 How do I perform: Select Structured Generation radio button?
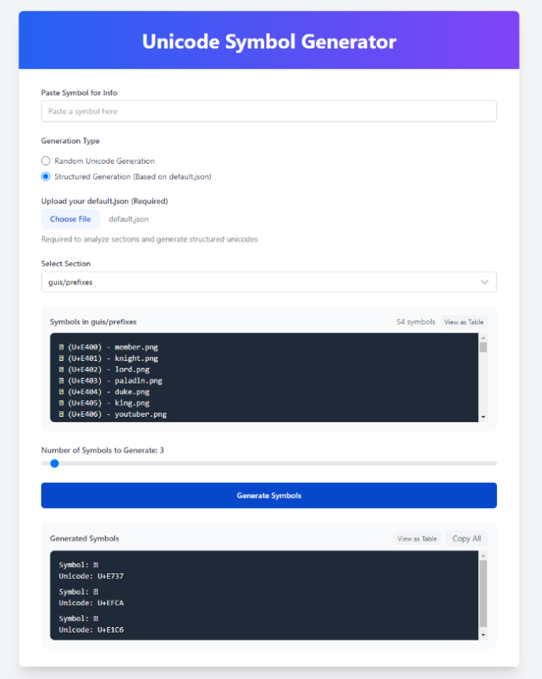[46, 176]
